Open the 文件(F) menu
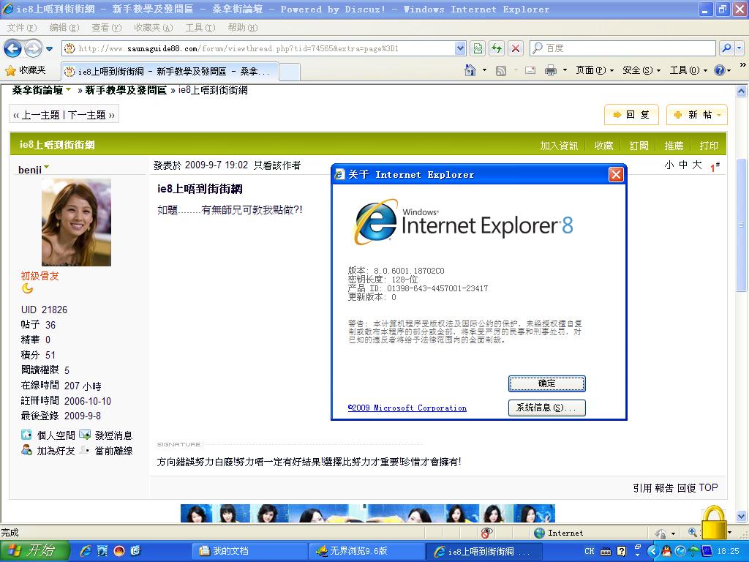 point(21,28)
